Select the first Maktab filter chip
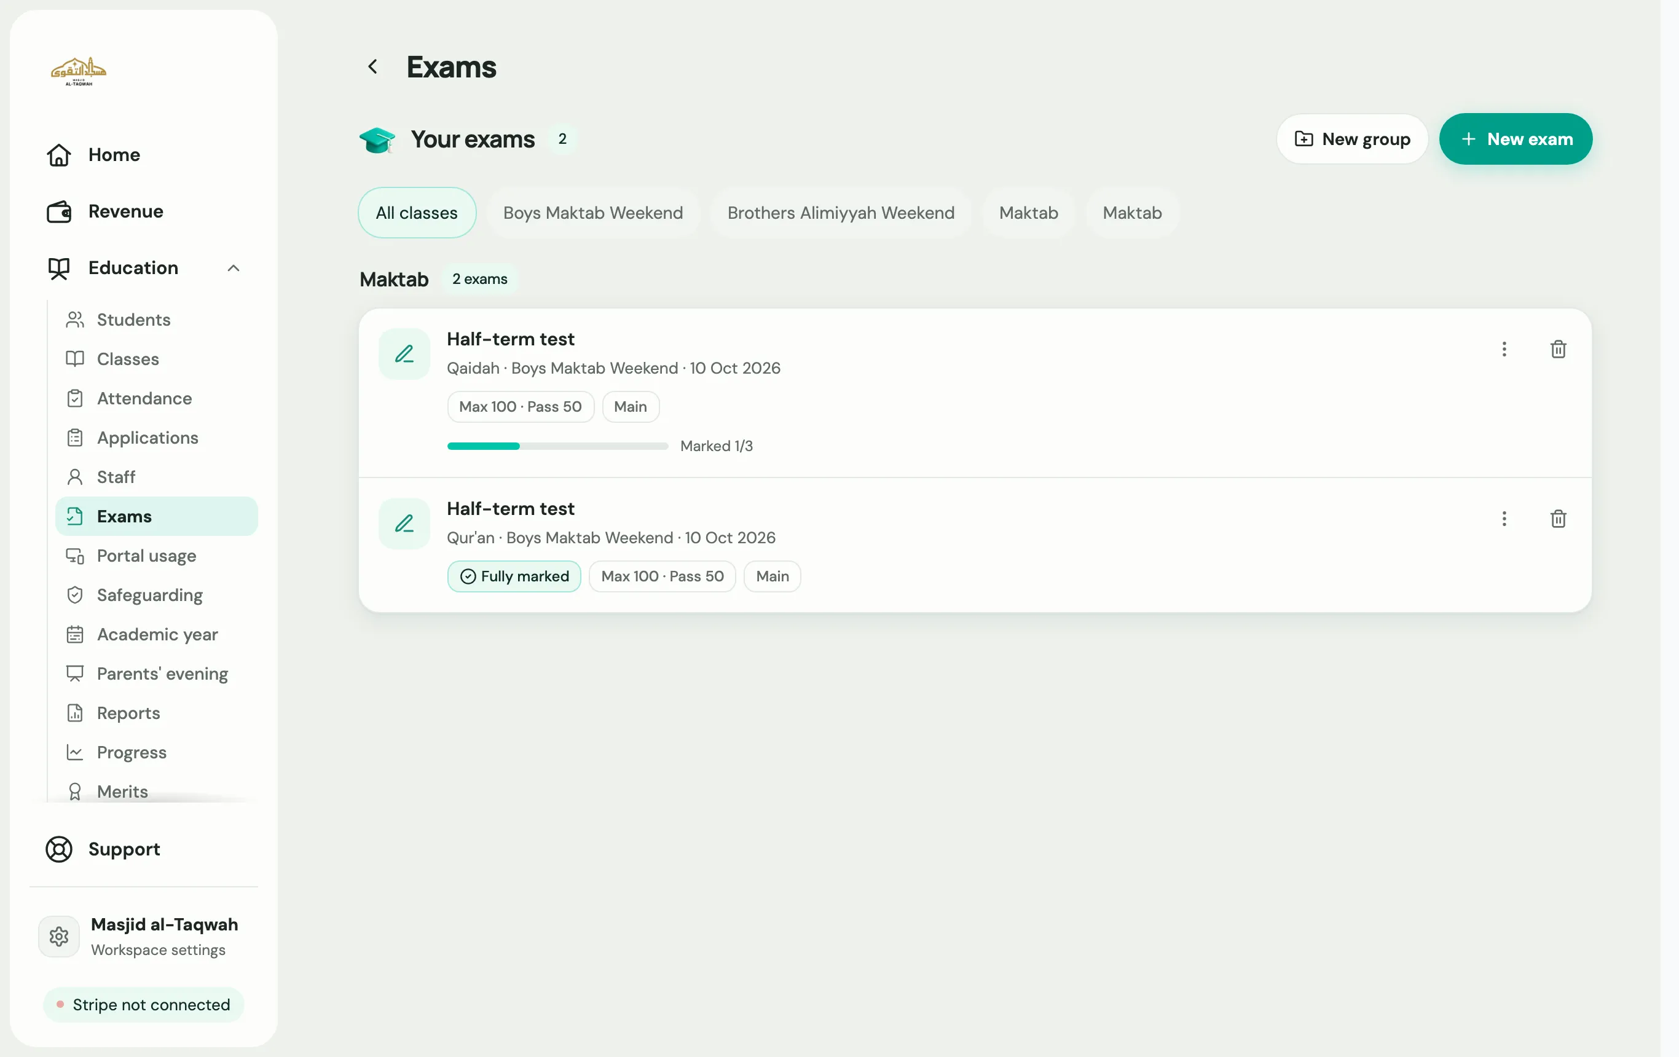This screenshot has height=1057, width=1679. [x=1028, y=213]
